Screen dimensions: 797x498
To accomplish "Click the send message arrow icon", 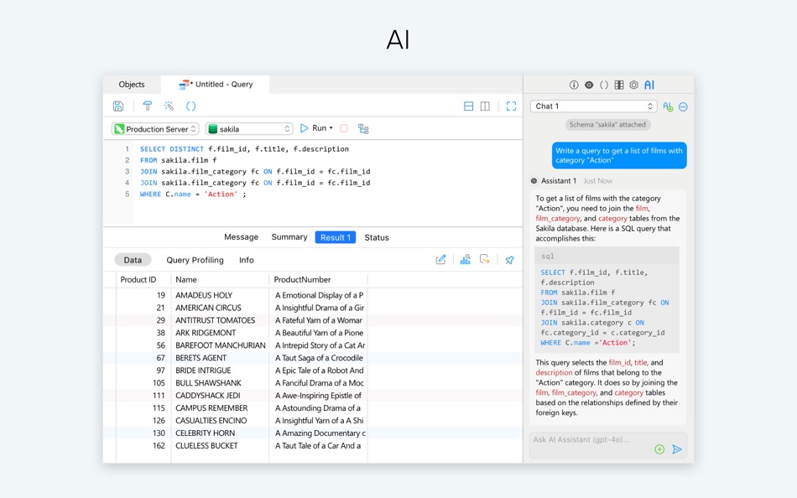I will pyautogui.click(x=676, y=449).
